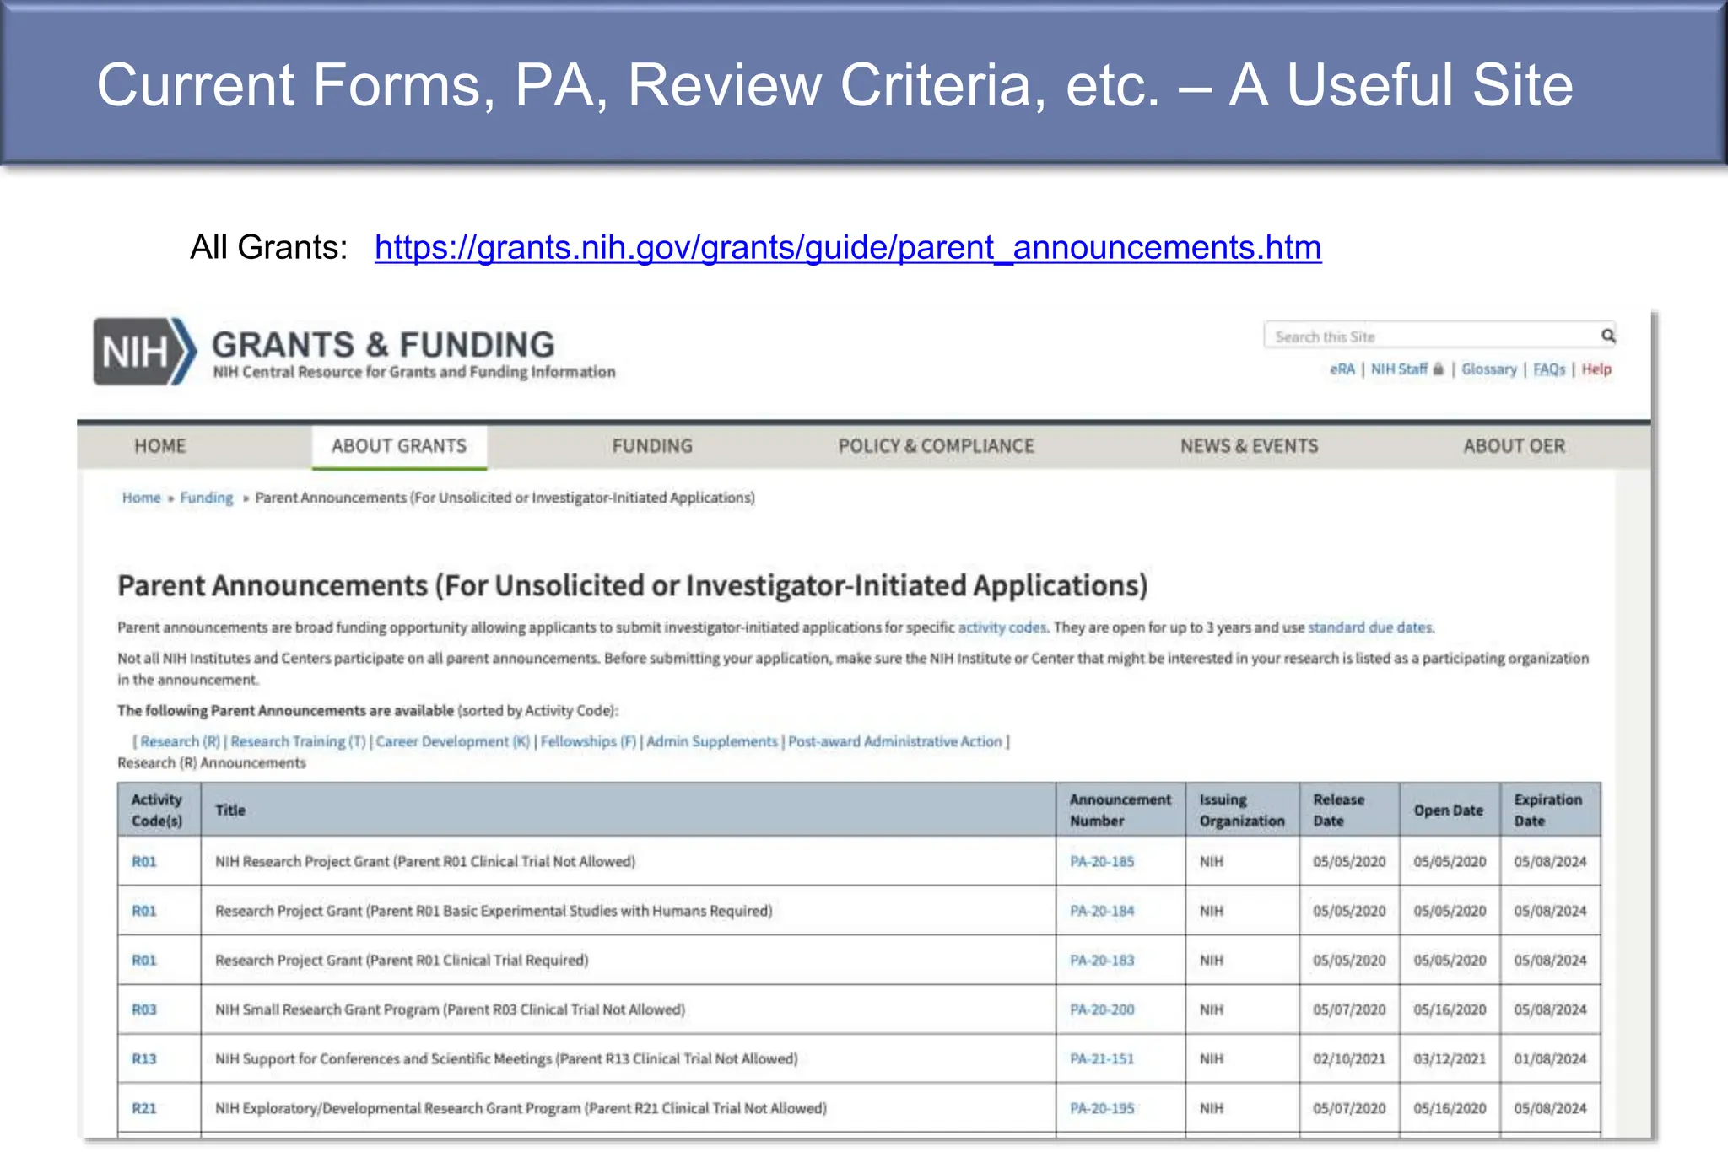Click the Home breadcrumb link
1728x1152 pixels.
(141, 498)
